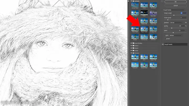Click the Stroke Detail value field

click(183, 18)
